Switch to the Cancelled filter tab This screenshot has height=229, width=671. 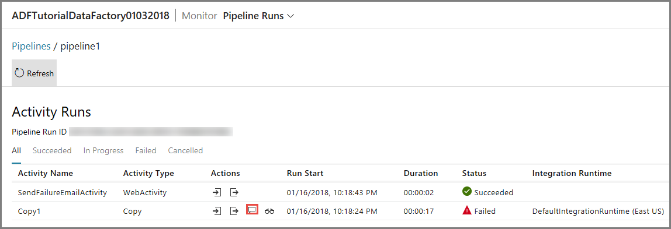point(185,150)
